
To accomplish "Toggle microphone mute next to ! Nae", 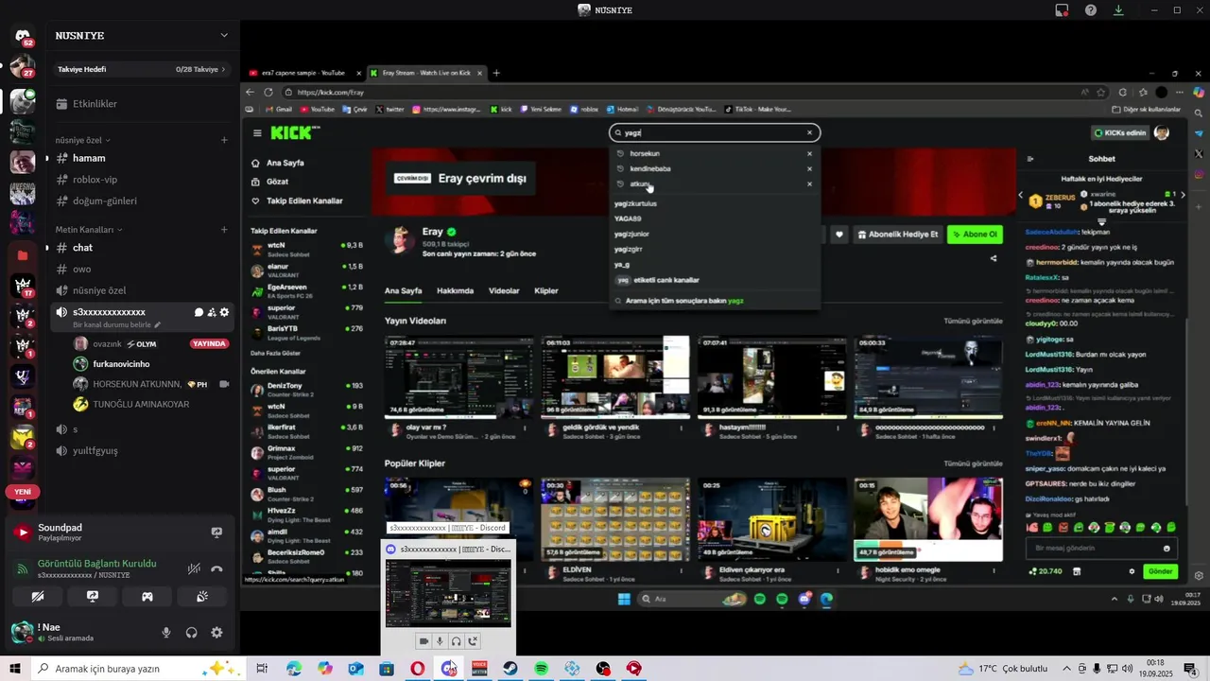I will tap(166, 633).
